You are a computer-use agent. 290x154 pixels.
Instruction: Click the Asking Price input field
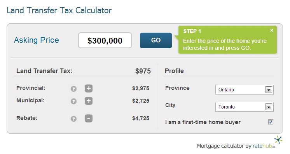pyautogui.click(x=105, y=40)
